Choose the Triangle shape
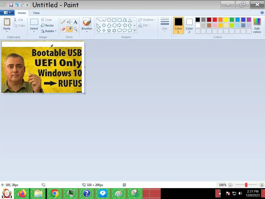Image resolution: width=265 pixels, height=199 pixels. [130, 20]
